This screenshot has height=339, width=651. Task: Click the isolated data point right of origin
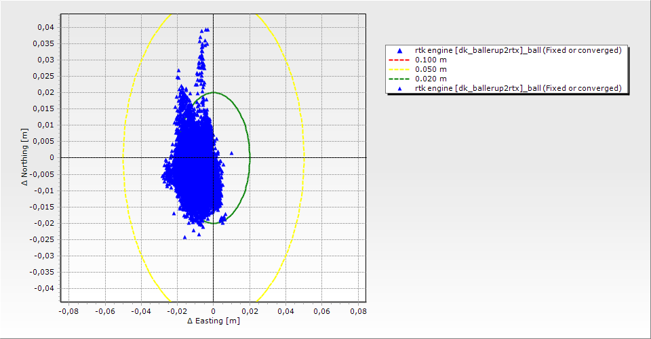click(232, 153)
